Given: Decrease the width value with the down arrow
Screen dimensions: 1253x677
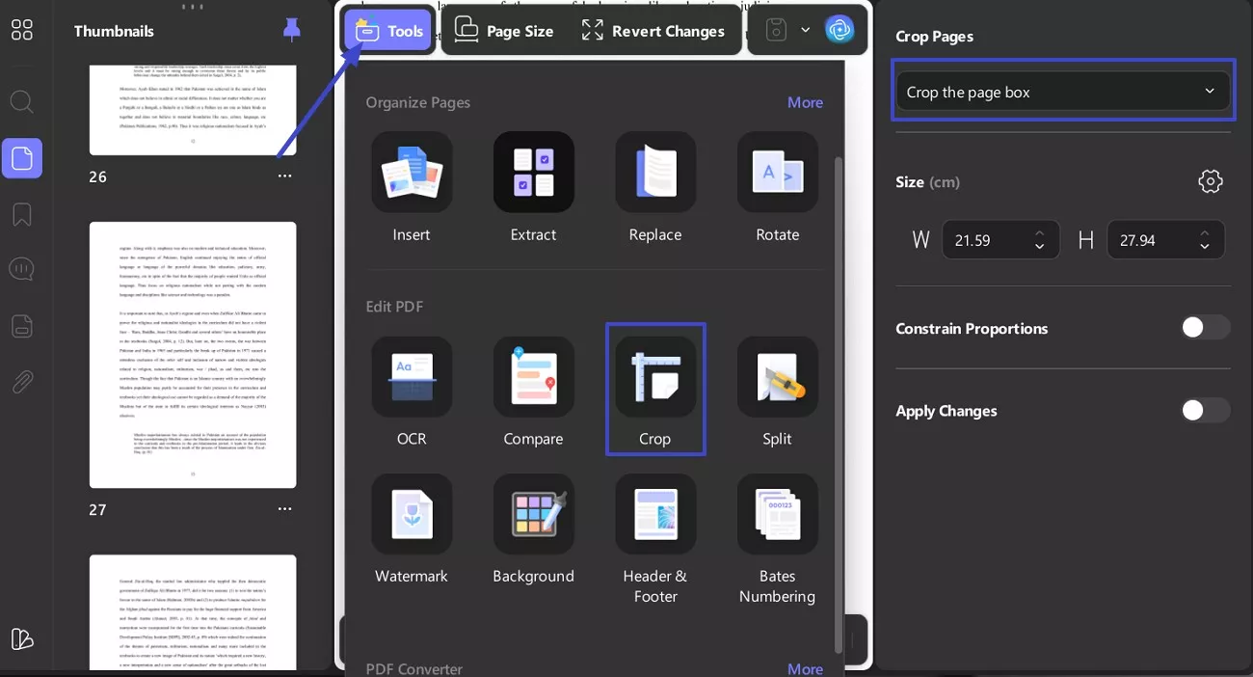Looking at the screenshot, I should coord(1039,247).
